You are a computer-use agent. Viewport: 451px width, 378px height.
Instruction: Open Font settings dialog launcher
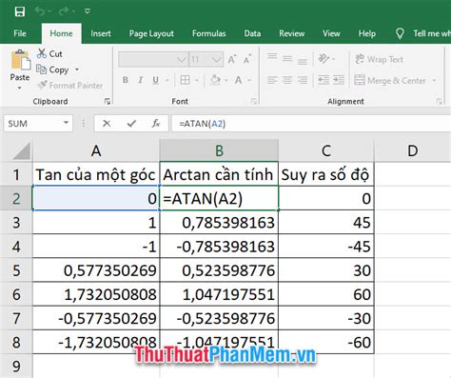click(254, 101)
